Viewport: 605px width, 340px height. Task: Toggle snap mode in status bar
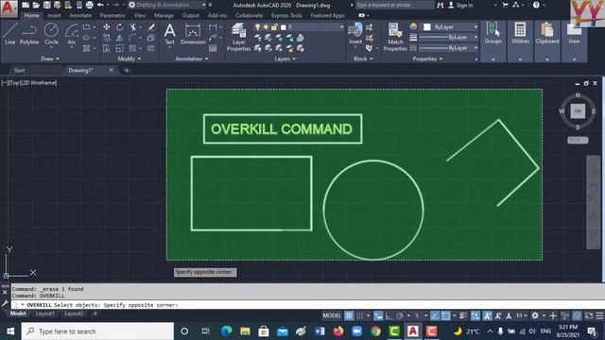[359, 315]
